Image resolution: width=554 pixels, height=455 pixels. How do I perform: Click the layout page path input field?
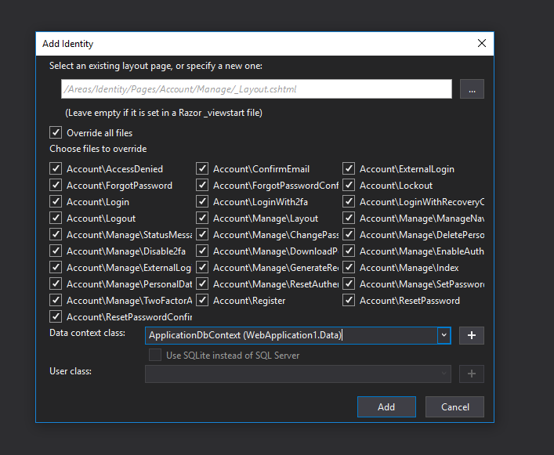point(256,89)
